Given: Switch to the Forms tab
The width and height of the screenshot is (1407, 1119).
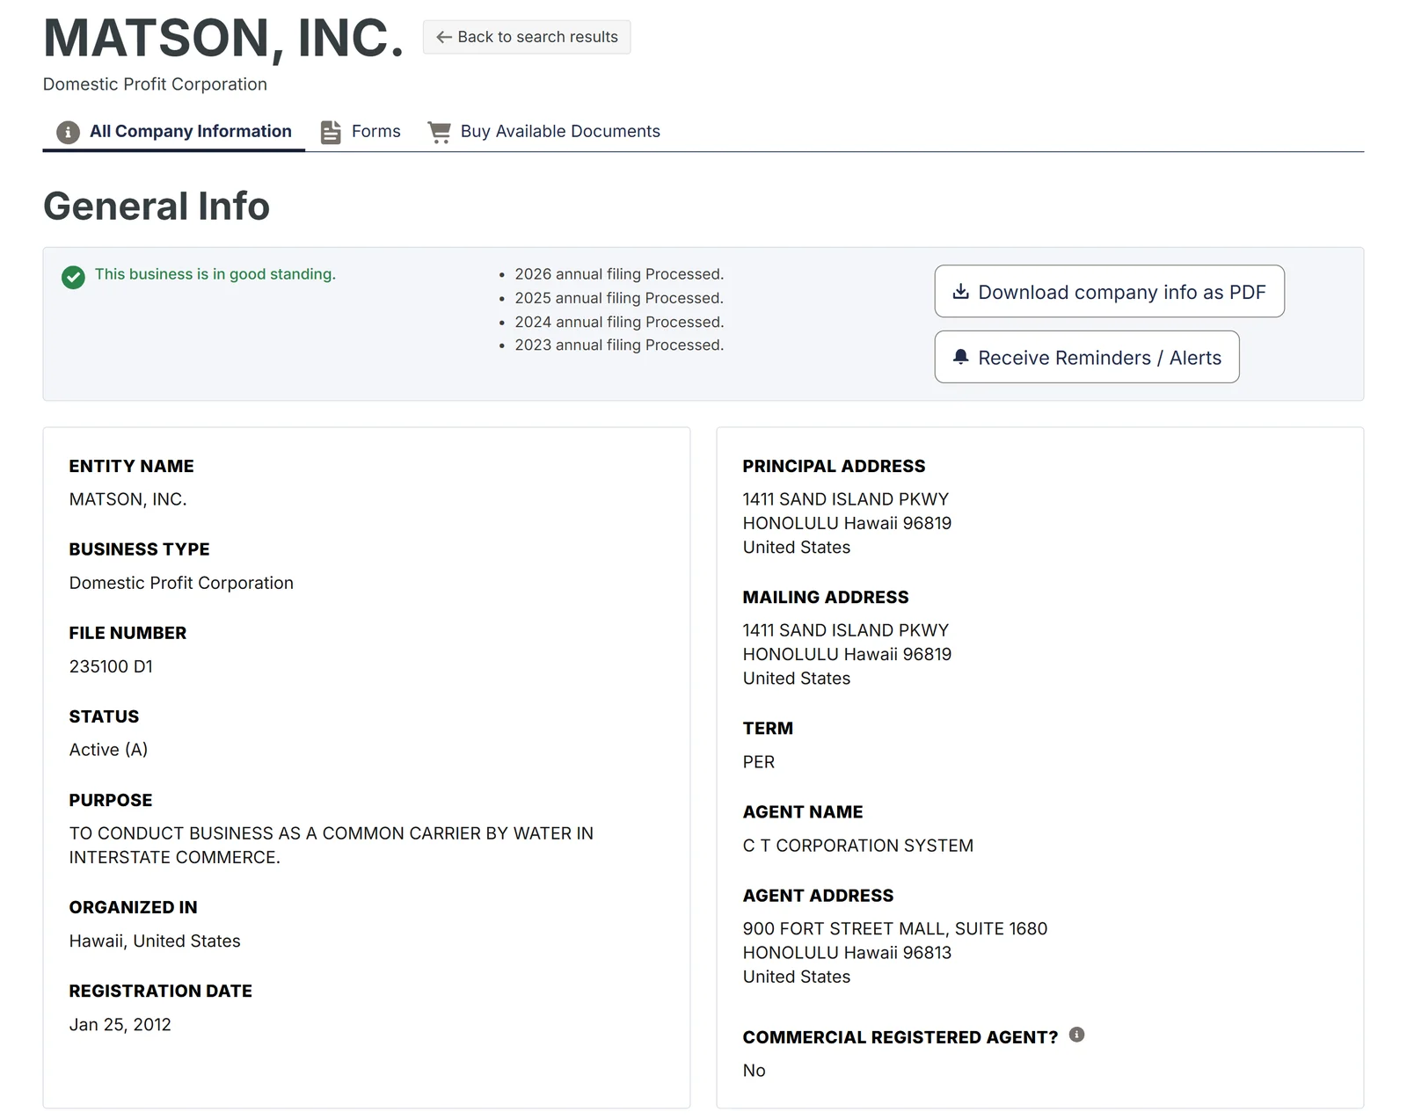Looking at the screenshot, I should point(361,131).
